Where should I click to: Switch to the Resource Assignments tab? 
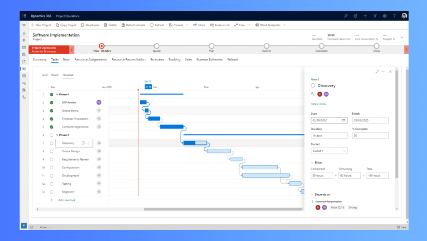90,59
